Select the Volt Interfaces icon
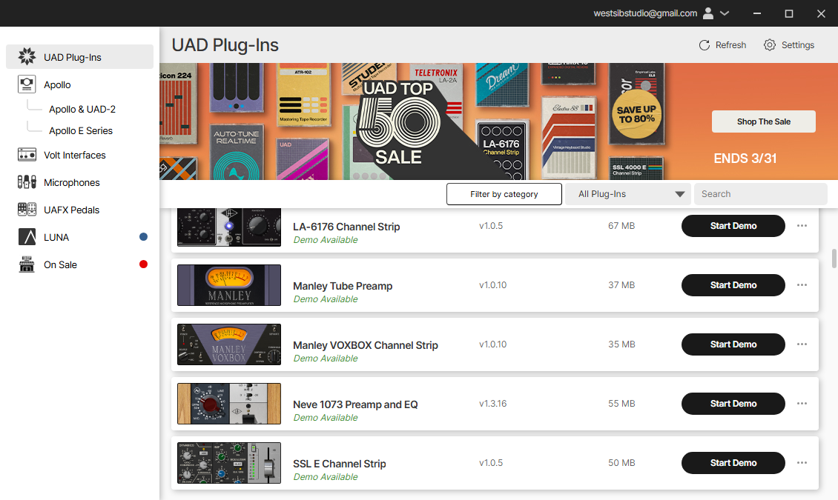Image resolution: width=838 pixels, height=500 pixels. tap(27, 155)
